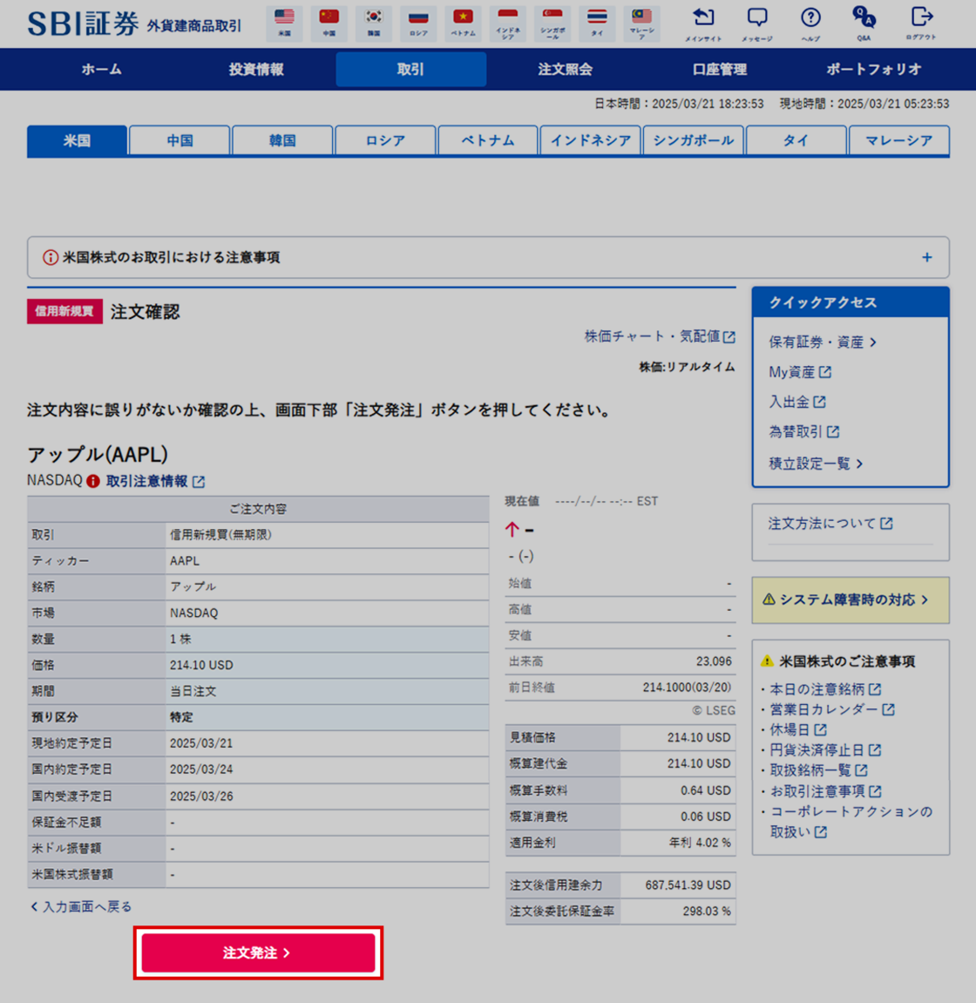Open 保有証券・資産 in quick access
This screenshot has height=1003, width=976.
(823, 342)
